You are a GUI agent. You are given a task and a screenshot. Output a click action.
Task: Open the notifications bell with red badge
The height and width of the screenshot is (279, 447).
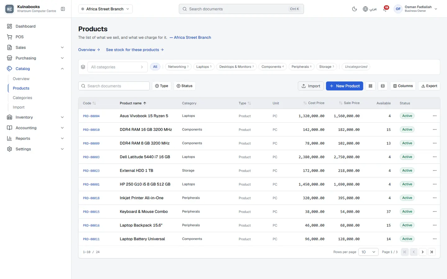coord(385,9)
